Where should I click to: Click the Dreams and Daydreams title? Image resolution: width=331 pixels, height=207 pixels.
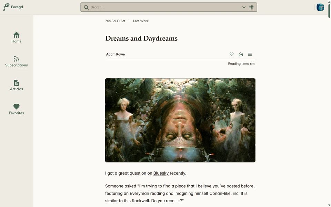point(141,38)
